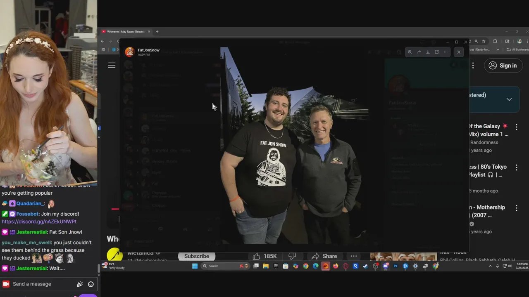Open more actions menu beside Share

(x=354, y=256)
